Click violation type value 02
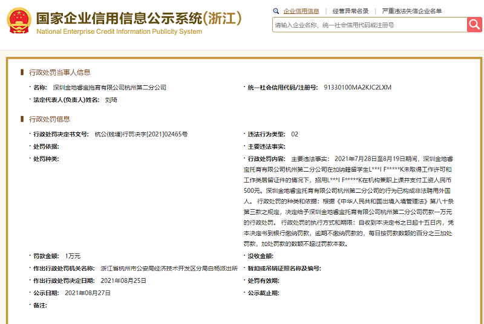 coord(295,134)
